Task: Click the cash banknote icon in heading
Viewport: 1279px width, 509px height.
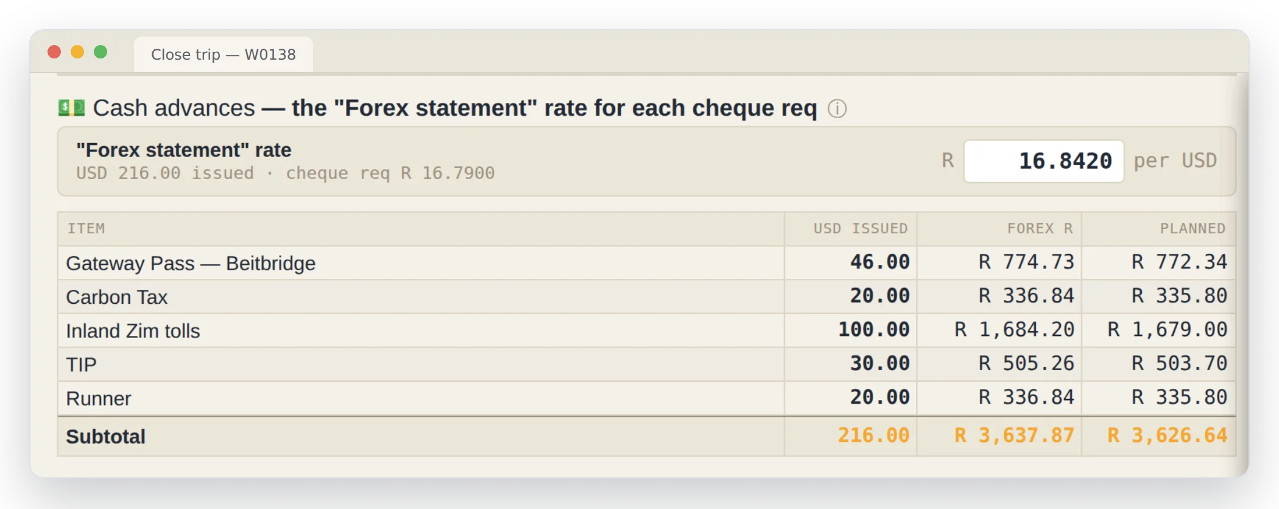Action: pos(71,108)
